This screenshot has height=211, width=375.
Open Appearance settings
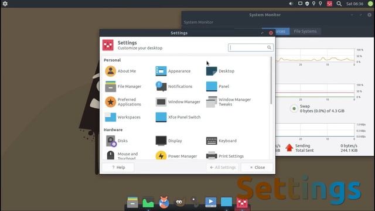[173, 71]
